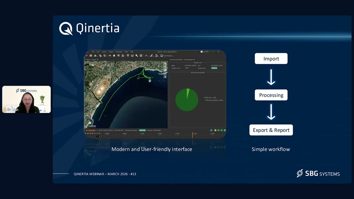Click the GPS Week 2282 status text
Viewport: 354px width, 199px height.
tap(119, 130)
